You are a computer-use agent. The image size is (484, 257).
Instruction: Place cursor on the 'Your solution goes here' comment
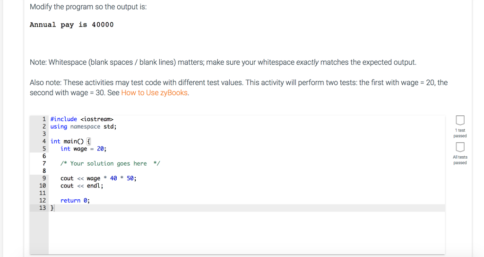(x=110, y=164)
